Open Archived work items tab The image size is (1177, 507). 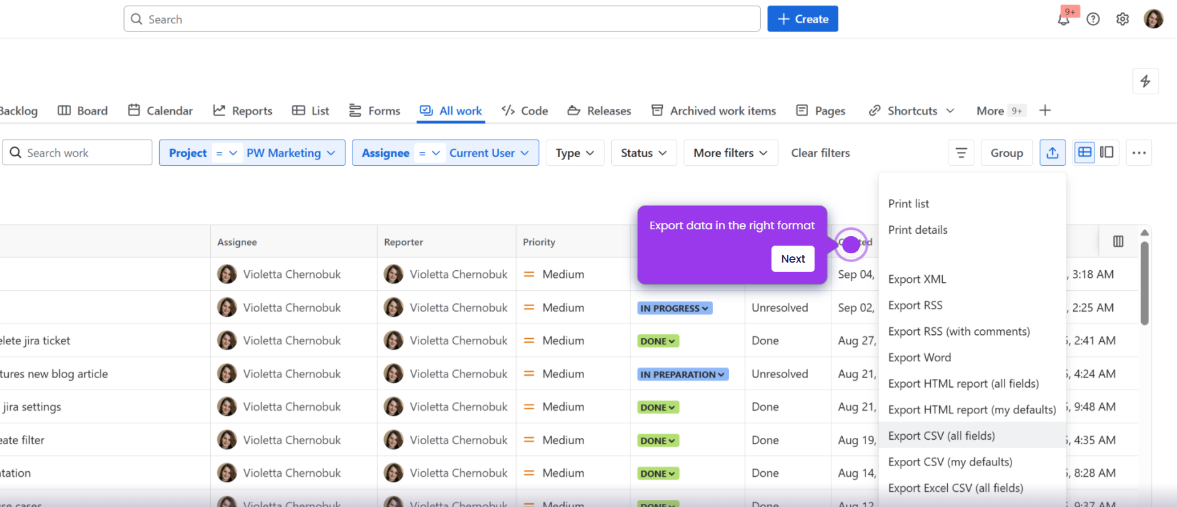713,111
